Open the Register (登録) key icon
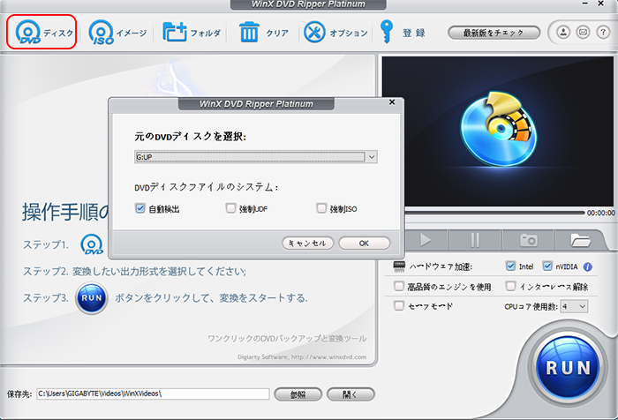This screenshot has width=618, height=420. (x=403, y=32)
